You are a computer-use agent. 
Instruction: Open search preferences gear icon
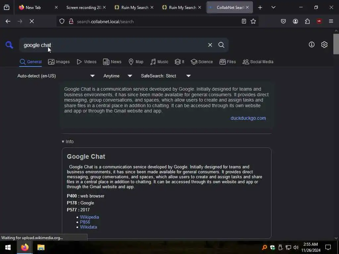[x=324, y=45]
